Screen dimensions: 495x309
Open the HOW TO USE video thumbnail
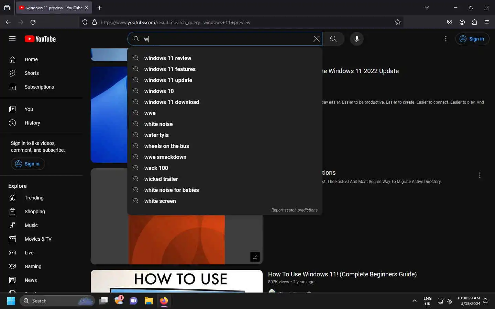[177, 281]
